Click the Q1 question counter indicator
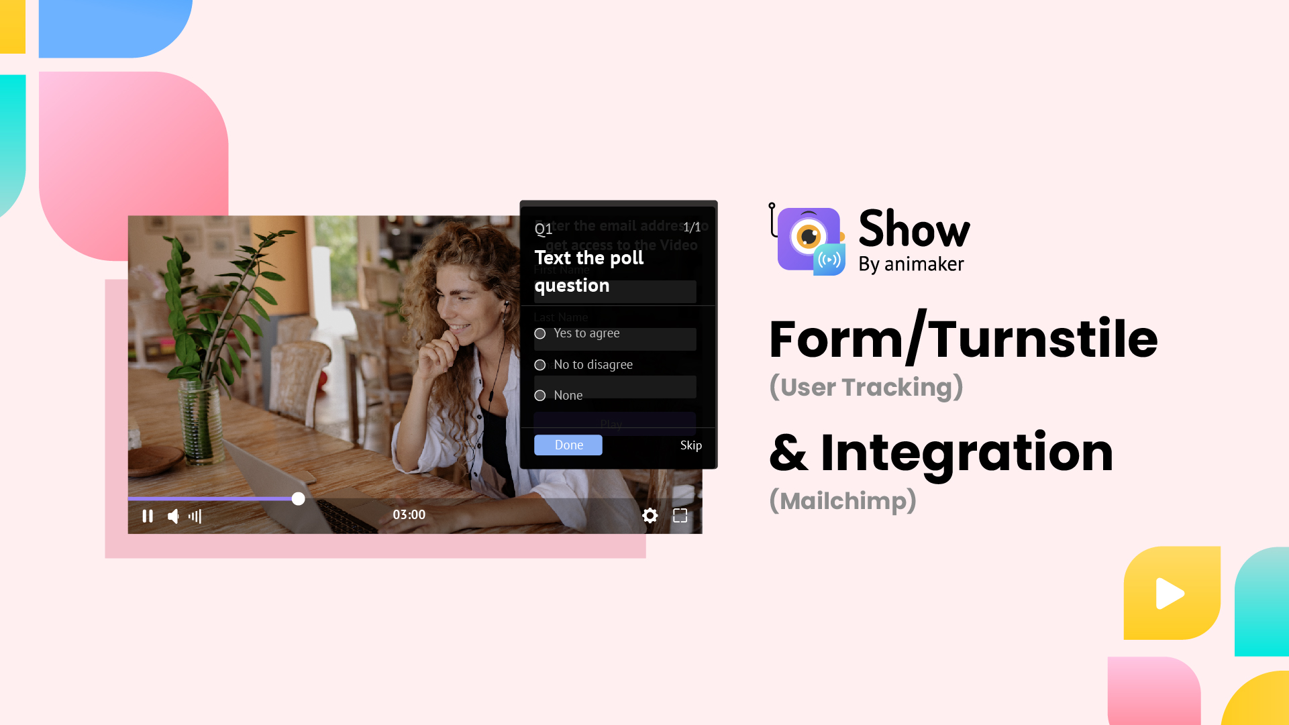This screenshot has width=1289, height=725. coord(544,229)
